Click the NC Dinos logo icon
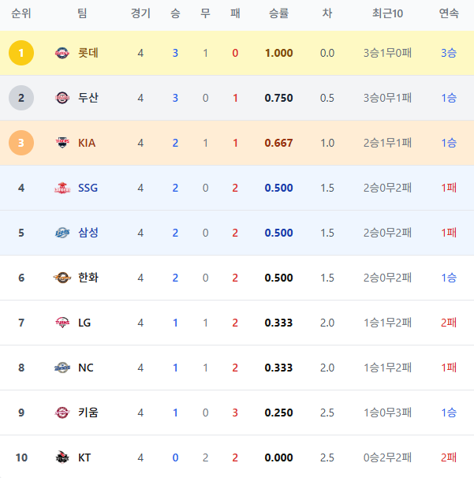 62,368
